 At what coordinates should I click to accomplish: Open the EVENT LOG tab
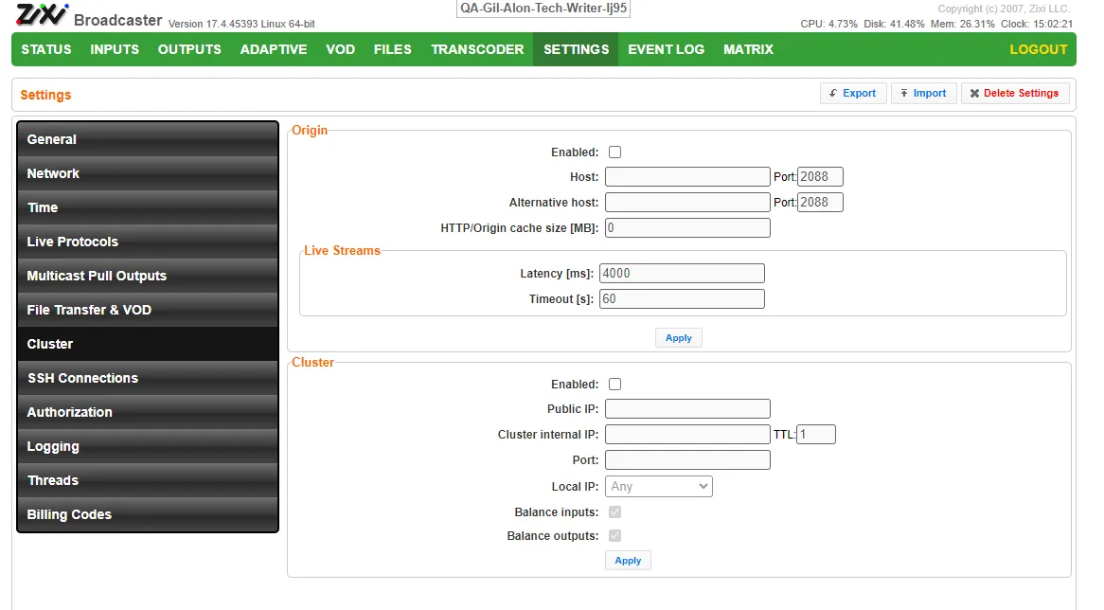tap(666, 49)
